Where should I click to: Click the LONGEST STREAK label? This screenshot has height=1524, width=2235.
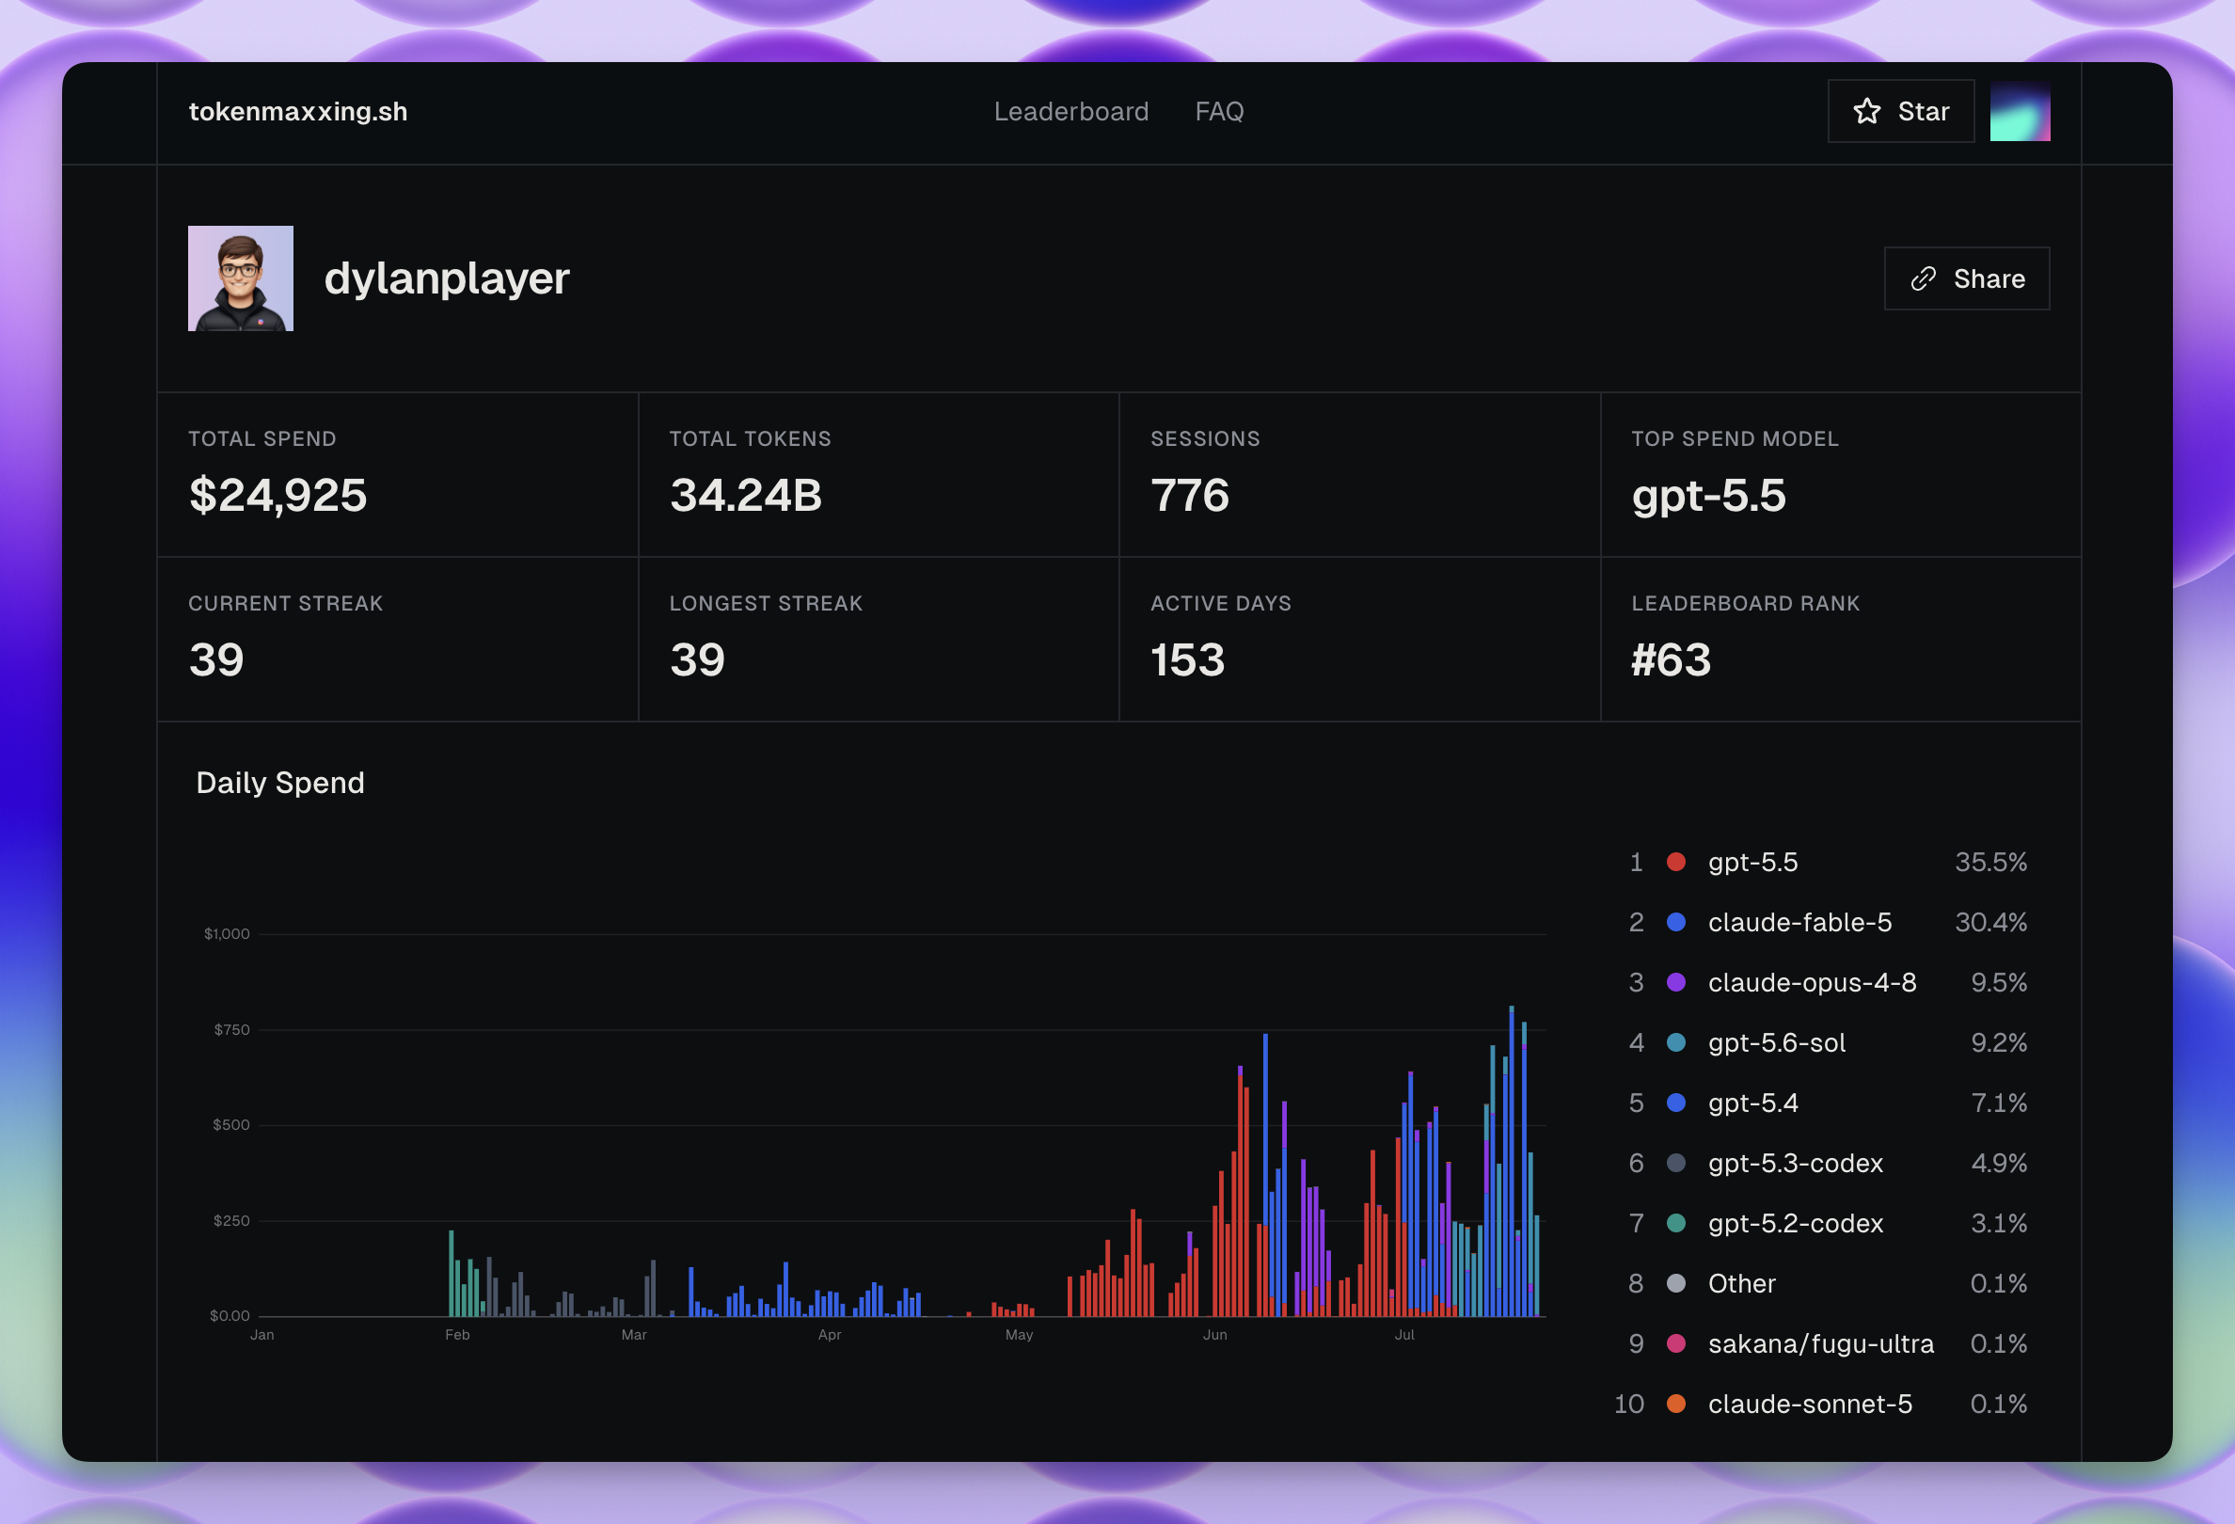(766, 604)
